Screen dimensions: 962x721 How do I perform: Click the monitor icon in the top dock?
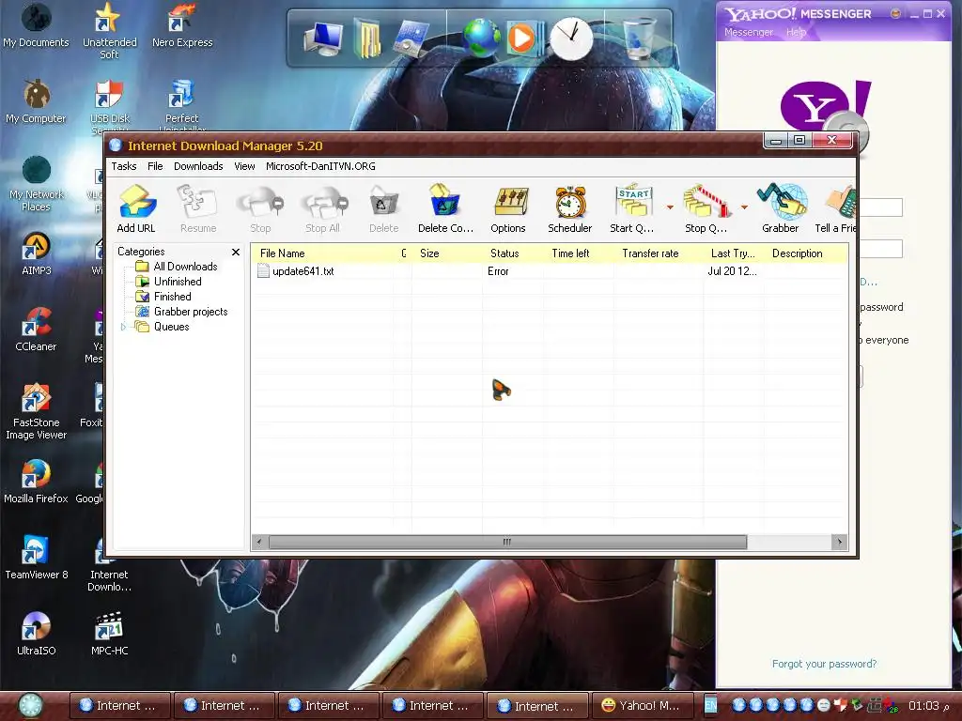(323, 39)
